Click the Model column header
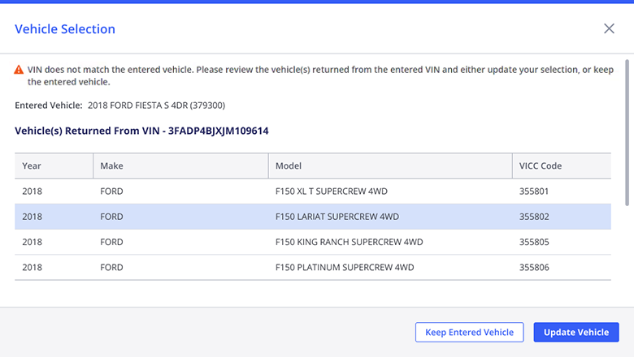Image resolution: width=634 pixels, height=357 pixels. pos(390,166)
